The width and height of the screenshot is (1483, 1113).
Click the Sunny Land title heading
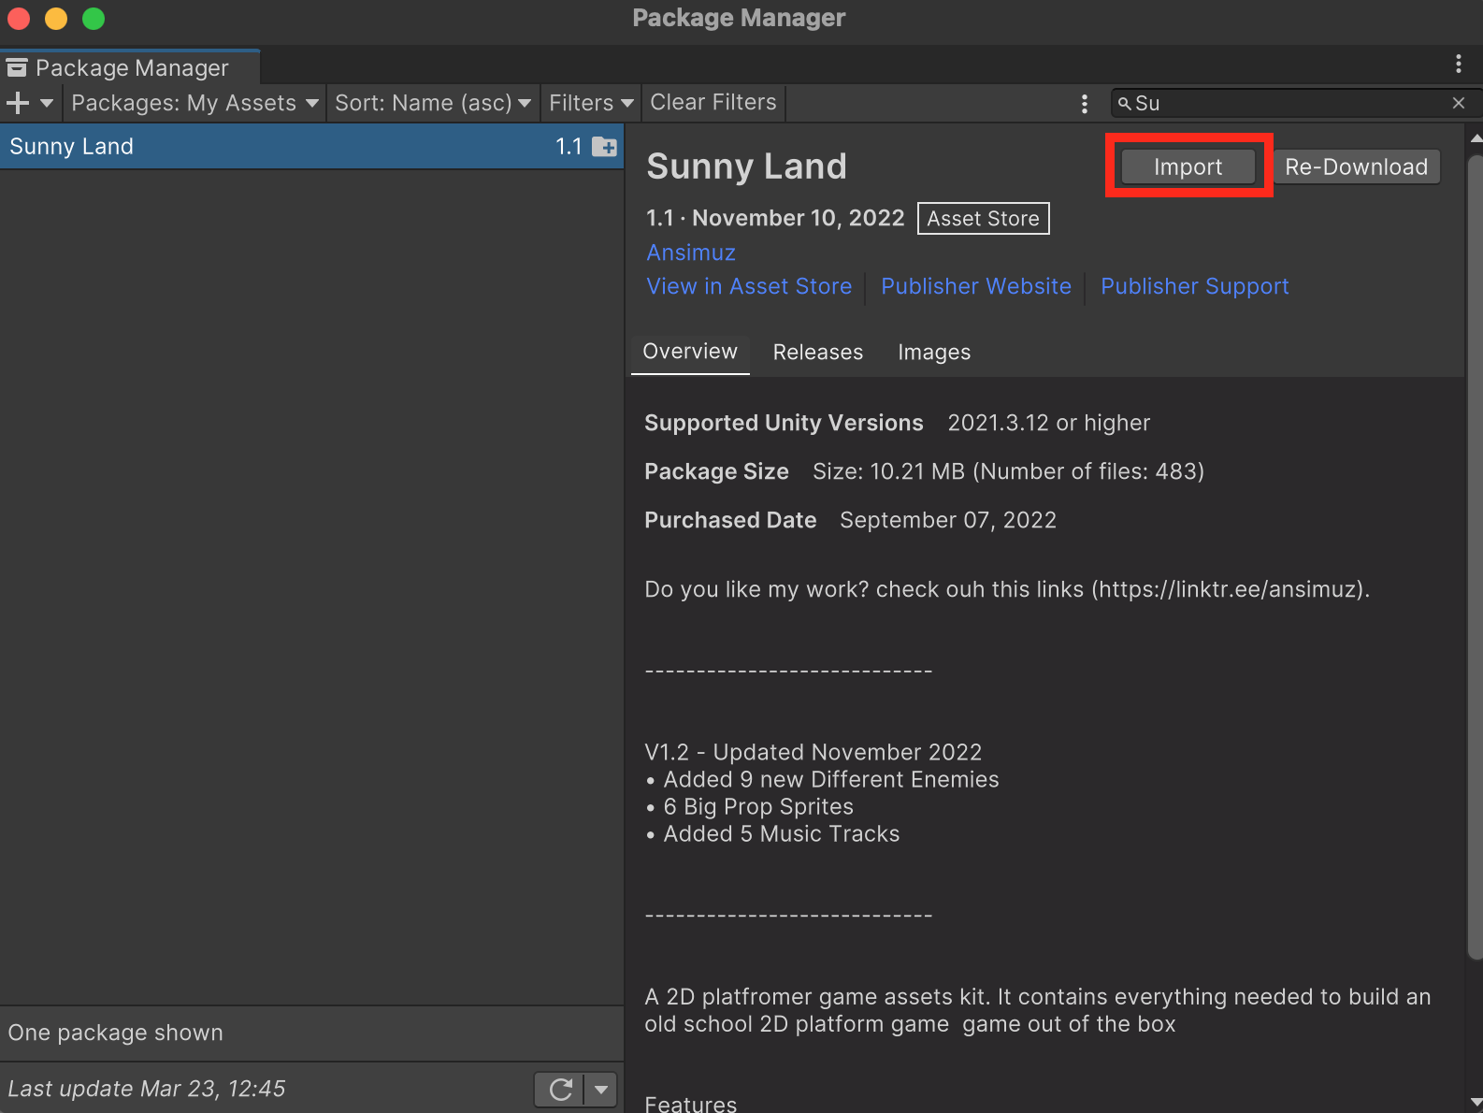click(746, 166)
